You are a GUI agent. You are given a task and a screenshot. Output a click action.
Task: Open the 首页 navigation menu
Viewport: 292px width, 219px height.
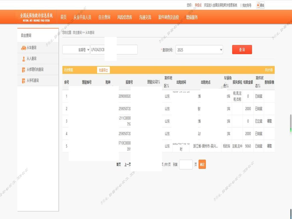(x=64, y=17)
